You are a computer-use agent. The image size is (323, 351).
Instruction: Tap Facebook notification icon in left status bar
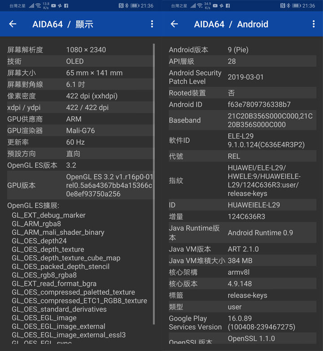[x=66, y=5]
